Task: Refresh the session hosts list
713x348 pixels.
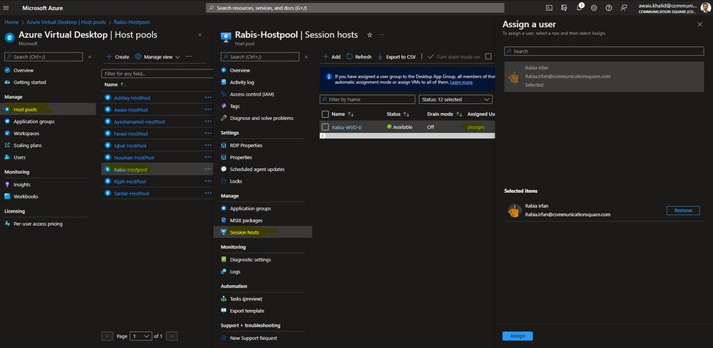Action: 359,57
